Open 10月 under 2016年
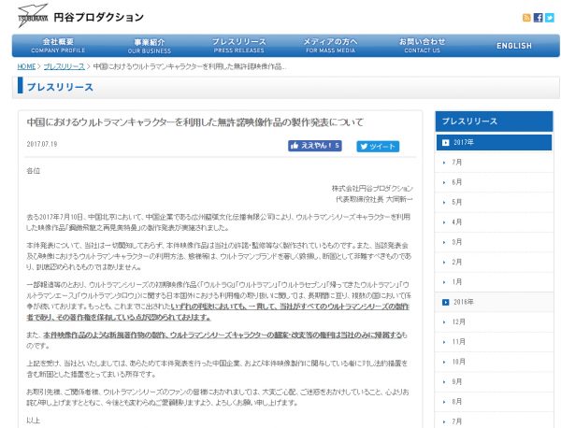 pos(494,362)
